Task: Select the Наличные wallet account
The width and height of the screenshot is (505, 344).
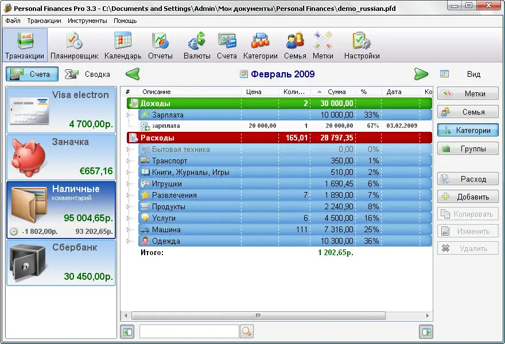Action: point(61,210)
